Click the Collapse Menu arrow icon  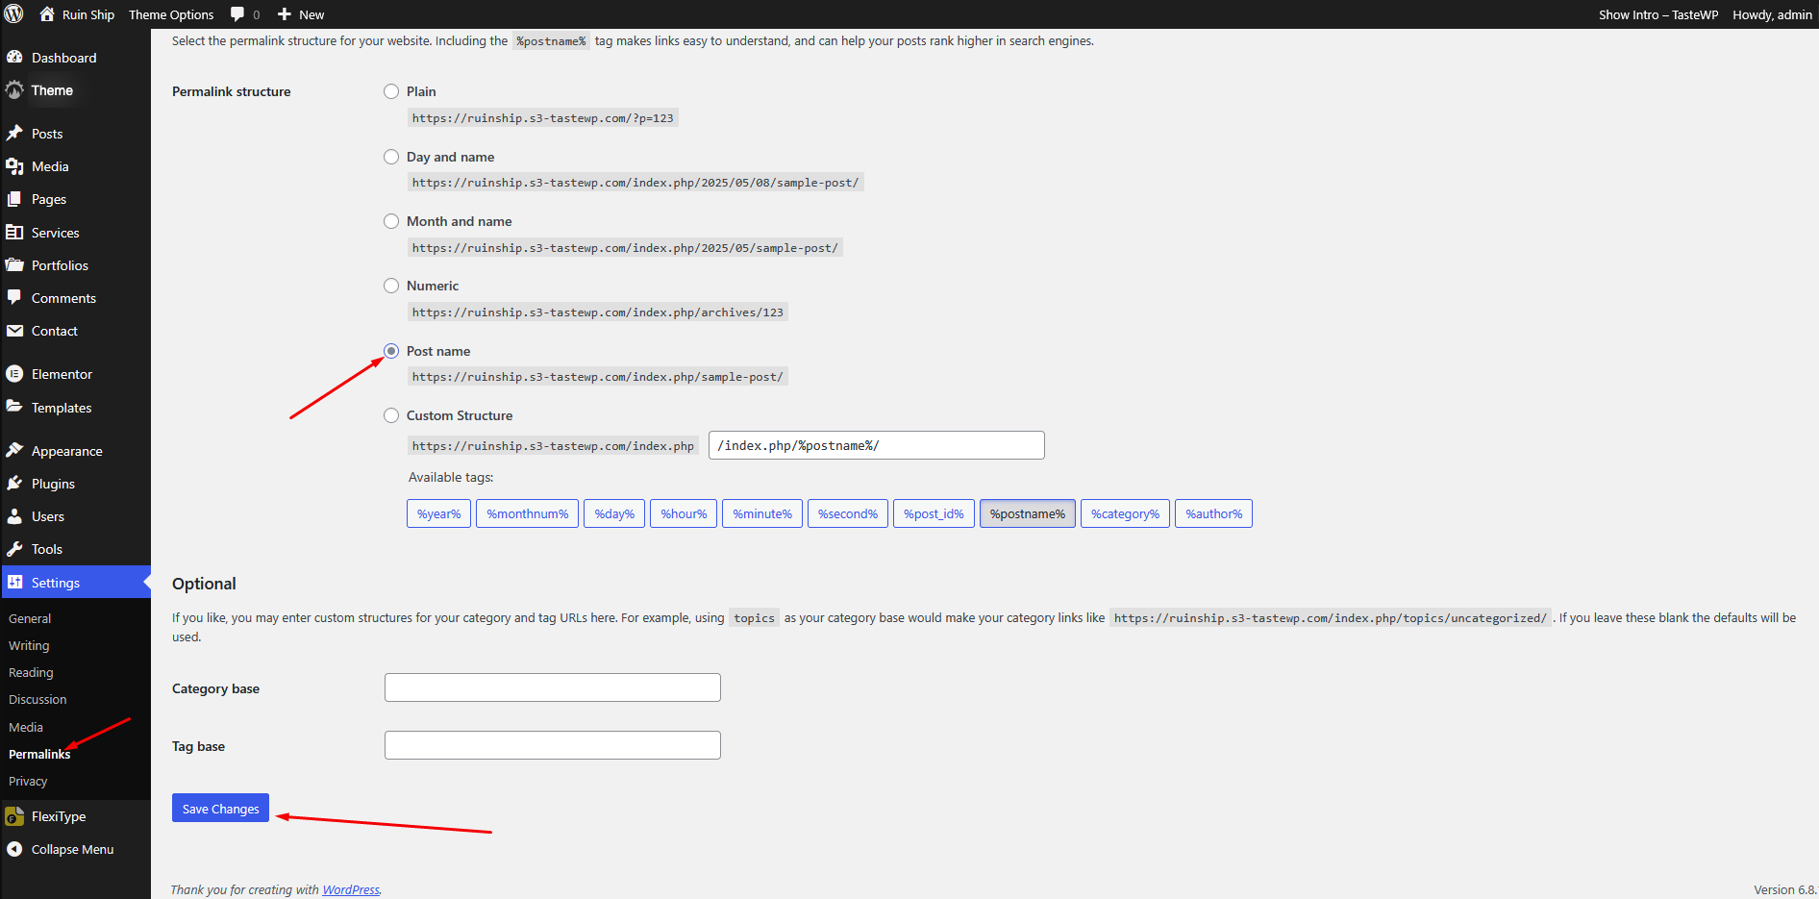[14, 849]
